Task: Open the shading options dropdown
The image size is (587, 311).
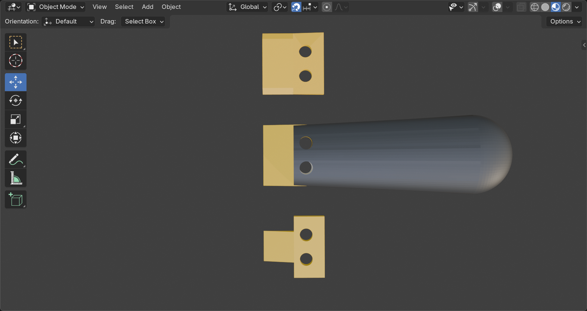Action: [577, 7]
